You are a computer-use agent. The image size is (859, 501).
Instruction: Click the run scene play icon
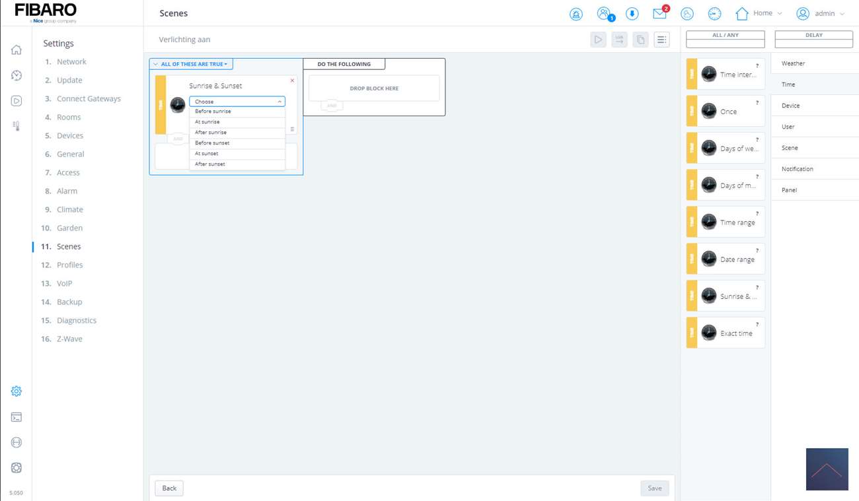[x=598, y=40]
